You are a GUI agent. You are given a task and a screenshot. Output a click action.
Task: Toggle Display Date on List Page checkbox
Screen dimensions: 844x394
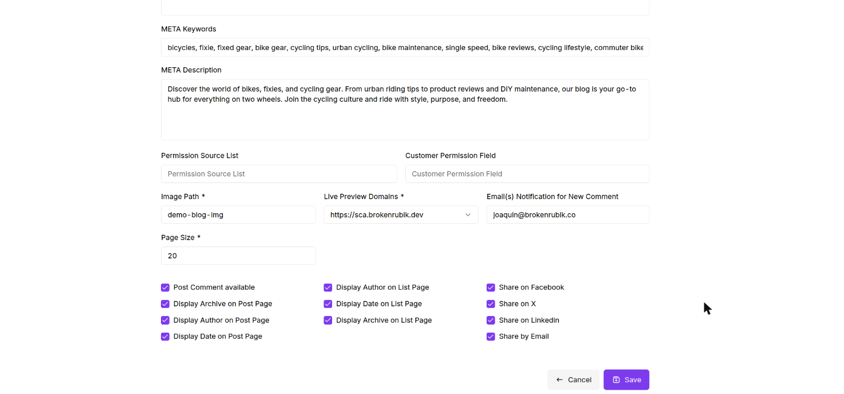[x=328, y=304]
